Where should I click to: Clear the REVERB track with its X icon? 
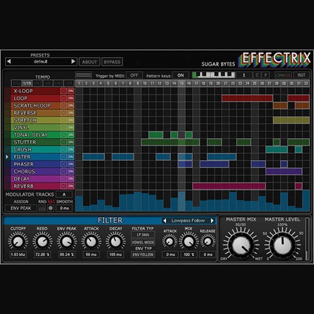pyautogui.click(x=63, y=186)
